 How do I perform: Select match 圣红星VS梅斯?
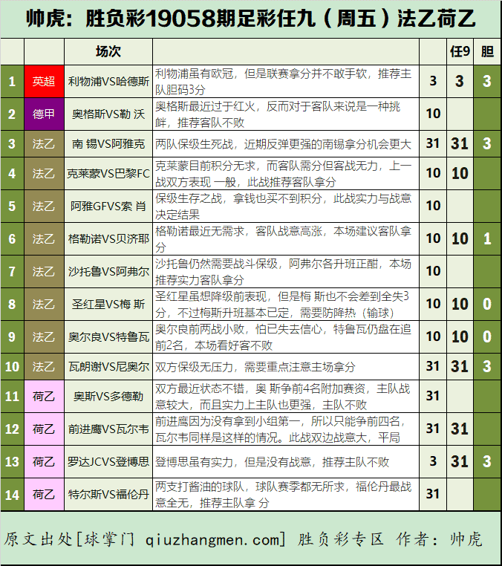108,304
